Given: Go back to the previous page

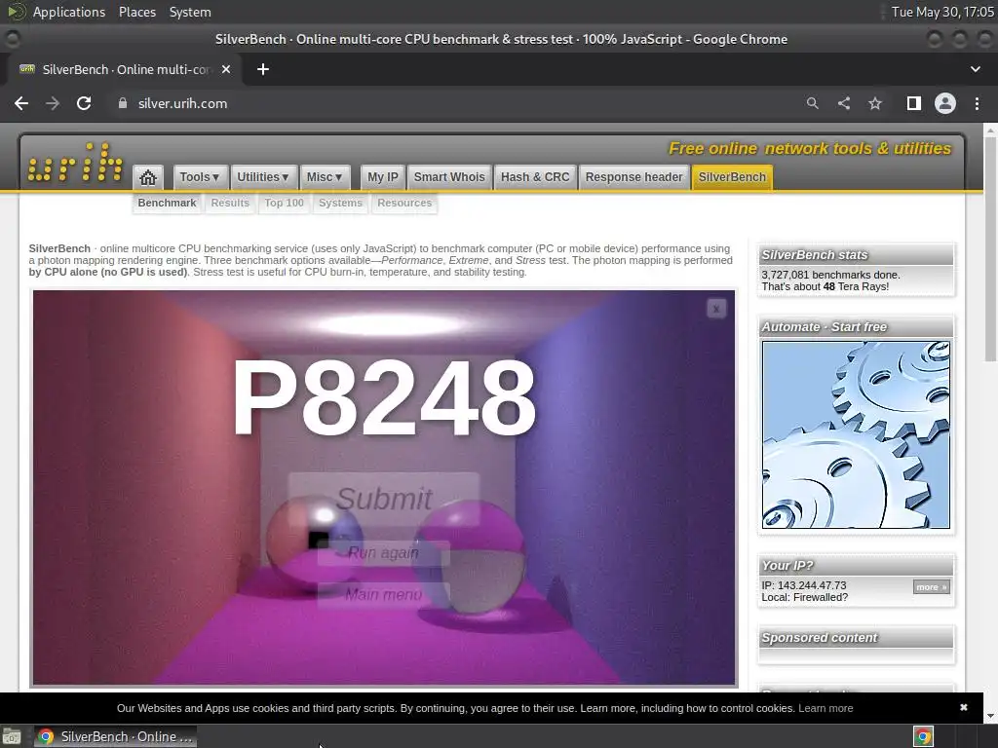Looking at the screenshot, I should [x=21, y=103].
